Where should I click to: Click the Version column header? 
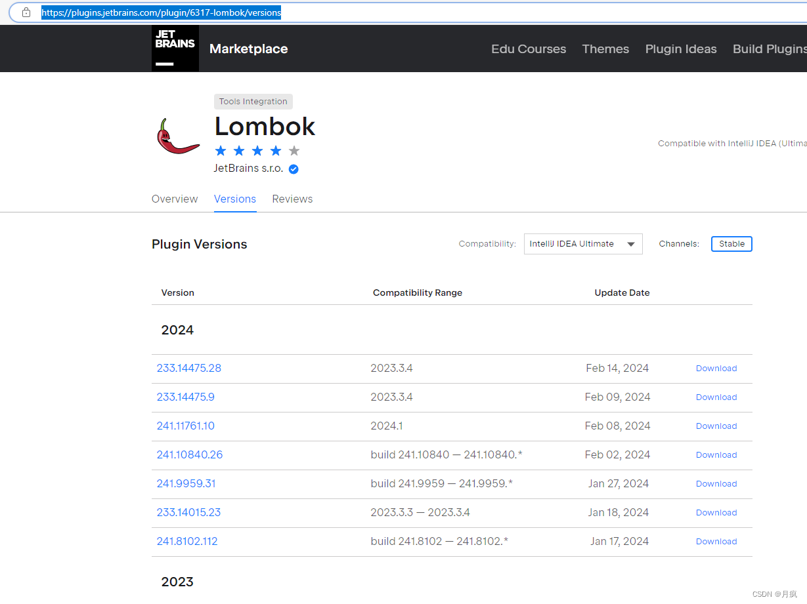[178, 293]
